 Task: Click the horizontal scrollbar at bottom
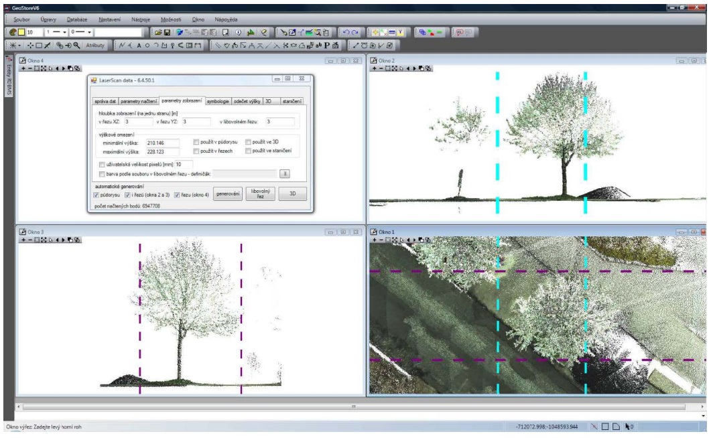click(354, 407)
